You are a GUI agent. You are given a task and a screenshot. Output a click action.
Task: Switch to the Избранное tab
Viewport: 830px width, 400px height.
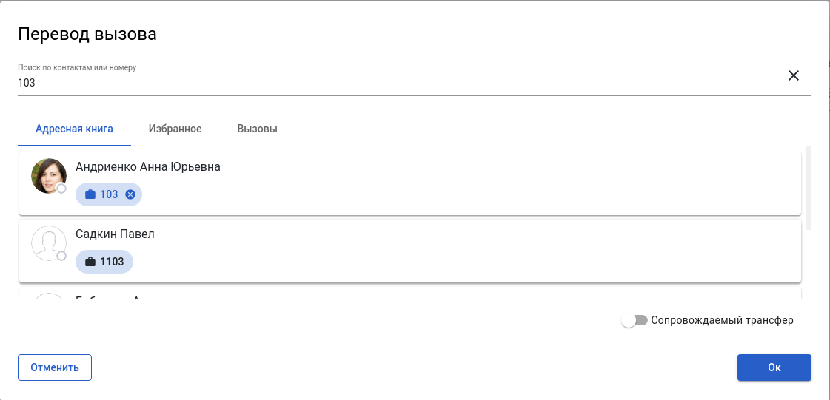pyautogui.click(x=175, y=129)
